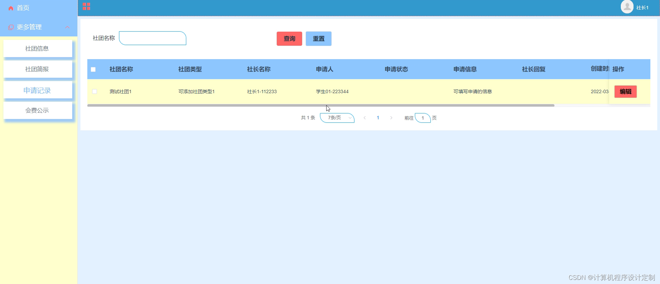Toggle the select-all header checkbox

(93, 69)
